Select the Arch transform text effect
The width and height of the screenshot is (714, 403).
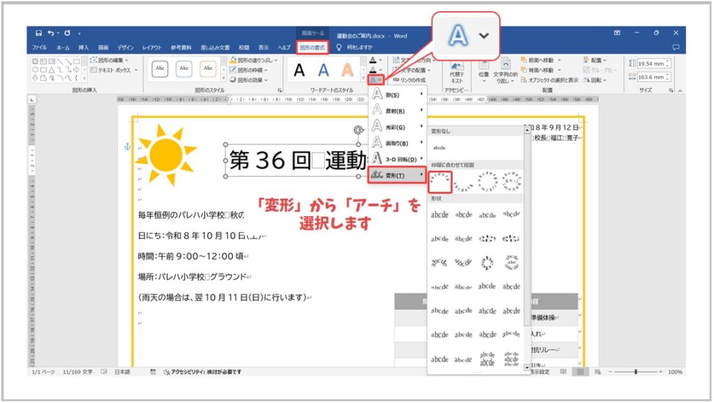click(x=440, y=182)
